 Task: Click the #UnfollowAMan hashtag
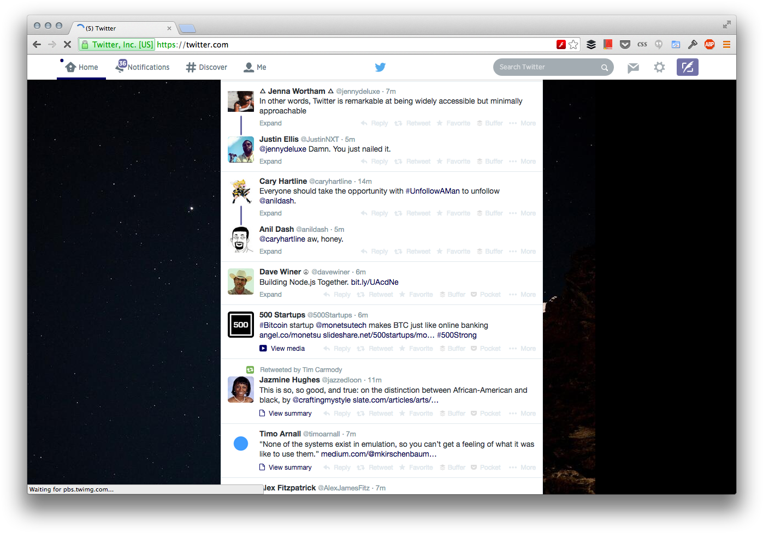click(433, 191)
